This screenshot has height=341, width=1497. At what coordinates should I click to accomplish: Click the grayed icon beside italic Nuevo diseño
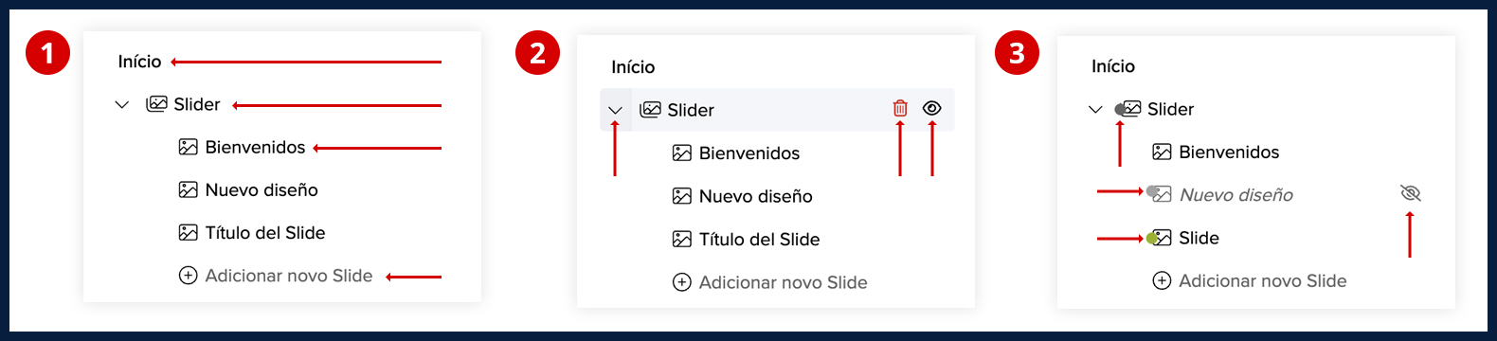1160,194
